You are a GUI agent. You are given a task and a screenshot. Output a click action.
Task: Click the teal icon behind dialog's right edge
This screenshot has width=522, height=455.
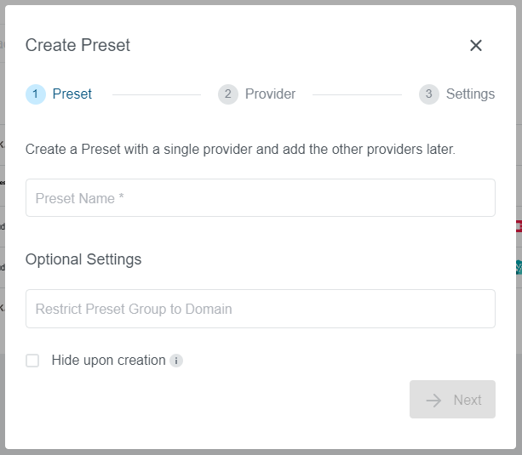point(519,267)
